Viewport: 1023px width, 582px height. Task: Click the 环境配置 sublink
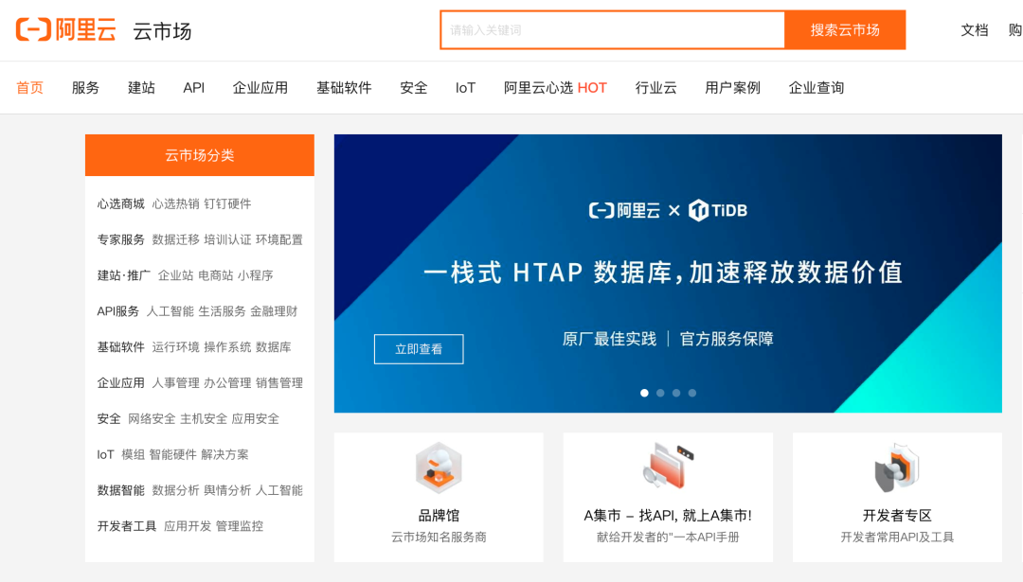coord(279,239)
